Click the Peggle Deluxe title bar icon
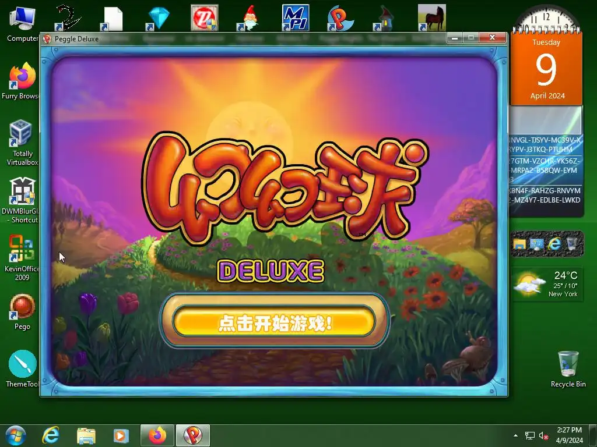597x447 pixels. [47, 39]
